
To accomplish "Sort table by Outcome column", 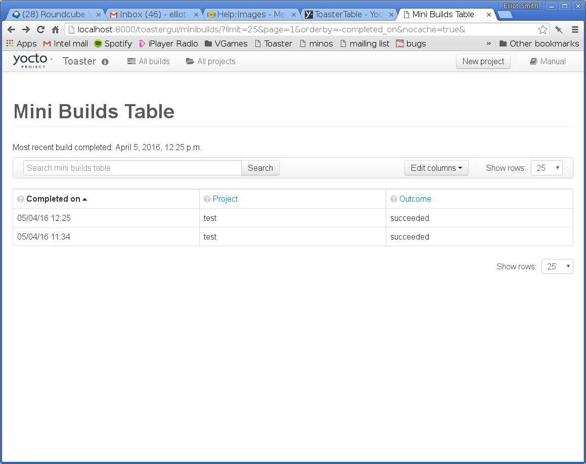I will [415, 199].
